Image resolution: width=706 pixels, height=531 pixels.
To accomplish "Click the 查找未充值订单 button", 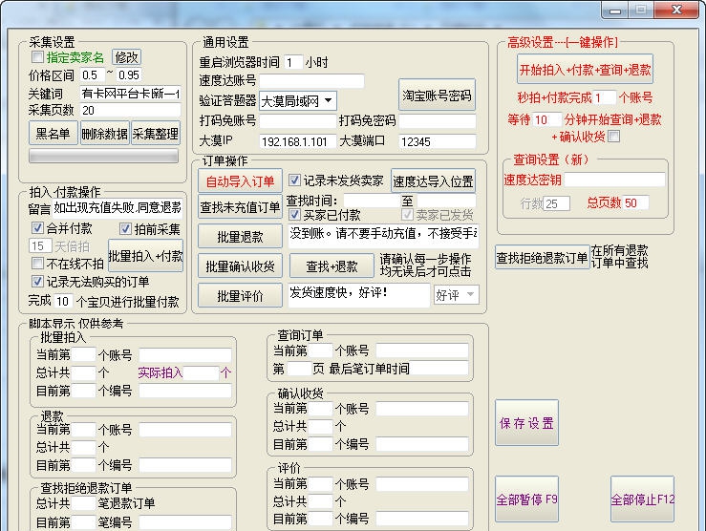I will [x=240, y=207].
